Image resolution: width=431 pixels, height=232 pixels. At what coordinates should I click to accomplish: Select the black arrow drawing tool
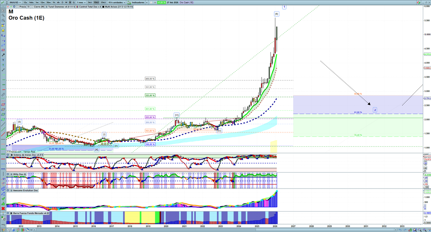[x=3, y=55]
